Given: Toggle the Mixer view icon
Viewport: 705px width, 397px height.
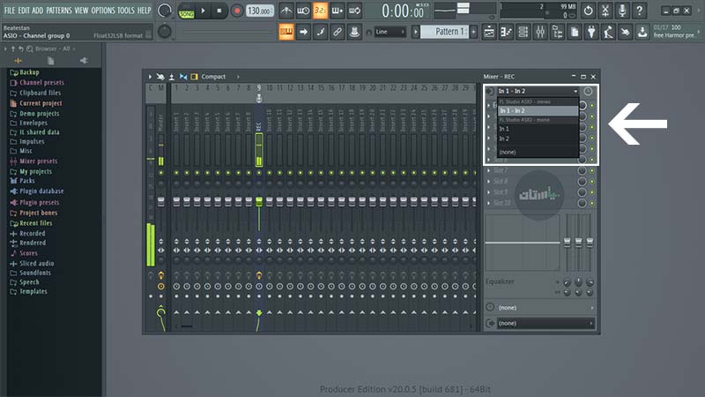Looking at the screenshot, I should (540, 32).
